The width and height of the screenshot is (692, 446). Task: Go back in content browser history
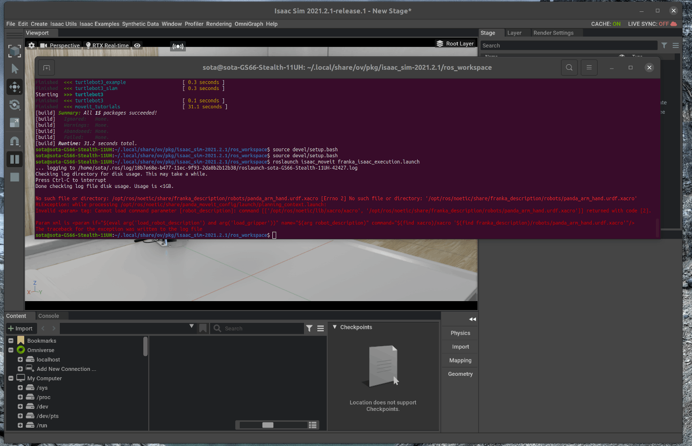(43, 328)
